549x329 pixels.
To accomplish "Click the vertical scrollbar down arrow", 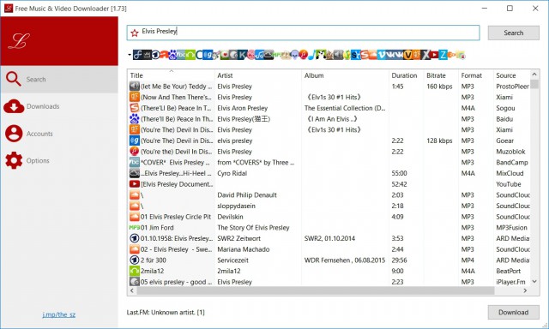I will pyautogui.click(x=534, y=282).
